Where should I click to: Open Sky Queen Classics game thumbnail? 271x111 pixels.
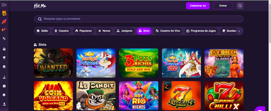(x=224, y=63)
